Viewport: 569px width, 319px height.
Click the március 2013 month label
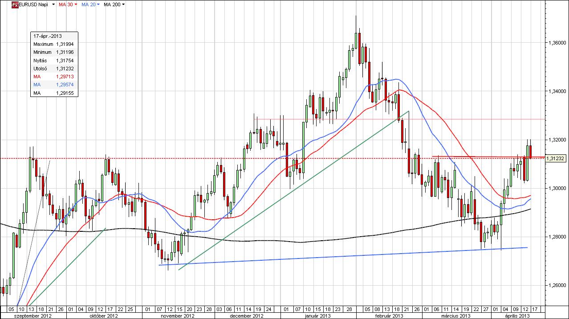click(x=456, y=315)
